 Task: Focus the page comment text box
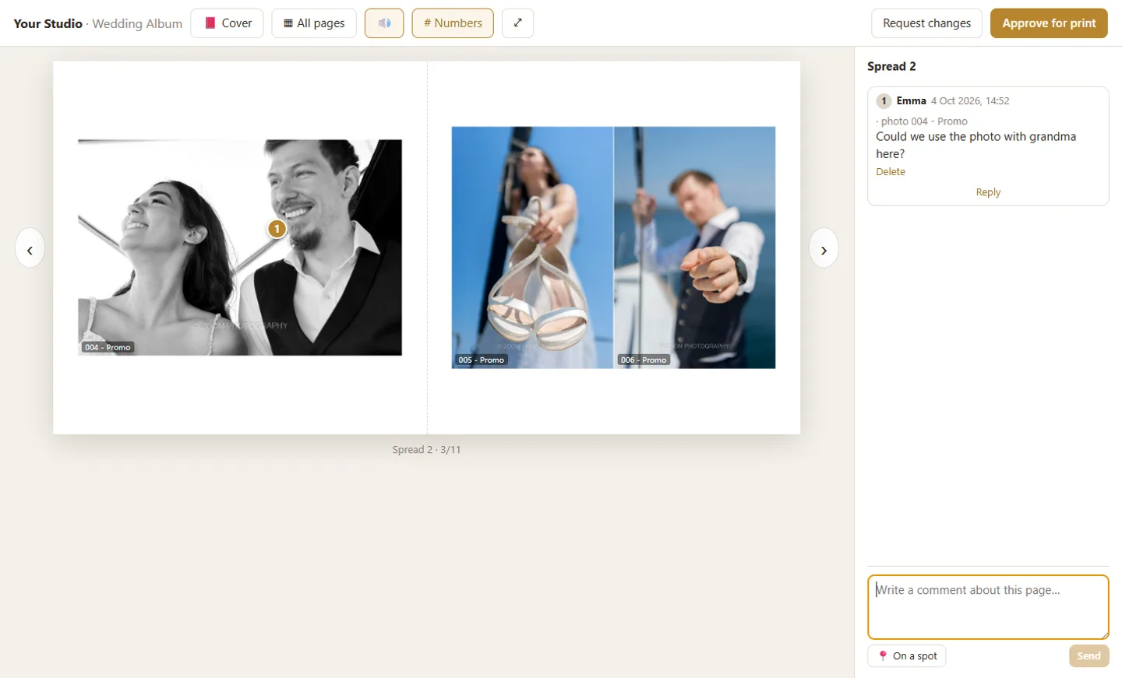tap(988, 607)
